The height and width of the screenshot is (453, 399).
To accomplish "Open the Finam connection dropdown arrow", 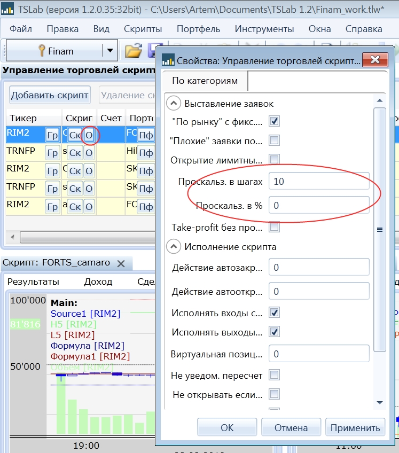I will [110, 51].
